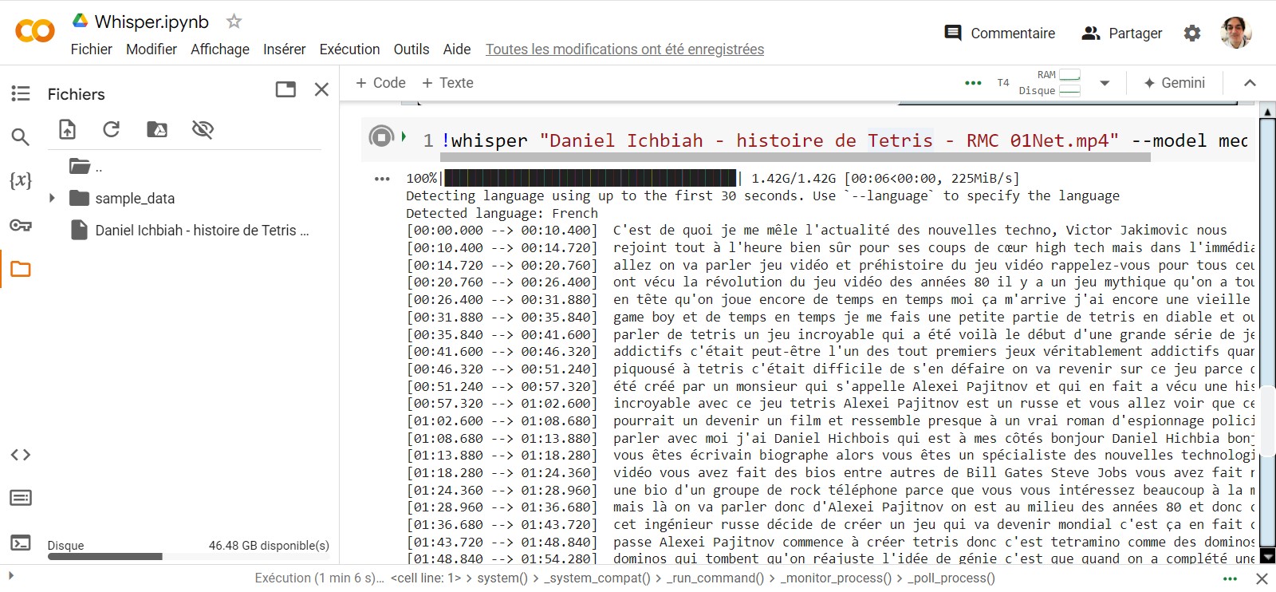Open the variables {x} sidebar icon

coord(21,180)
